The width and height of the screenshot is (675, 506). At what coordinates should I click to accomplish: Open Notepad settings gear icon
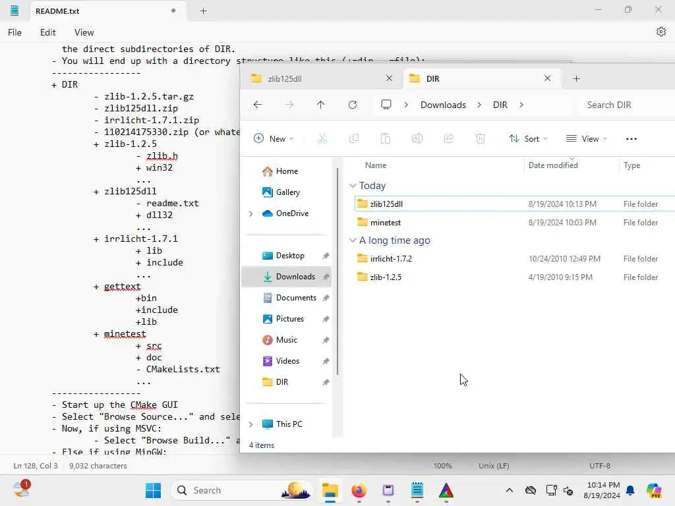(x=660, y=32)
